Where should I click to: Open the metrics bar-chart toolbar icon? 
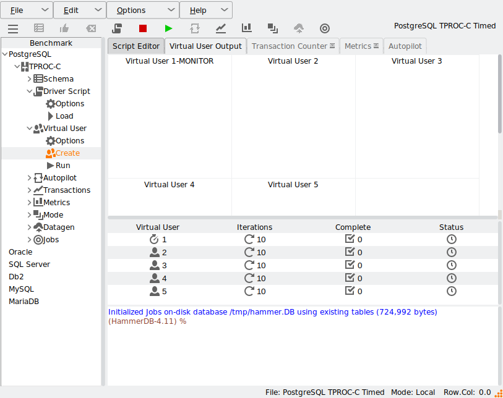(x=246, y=28)
